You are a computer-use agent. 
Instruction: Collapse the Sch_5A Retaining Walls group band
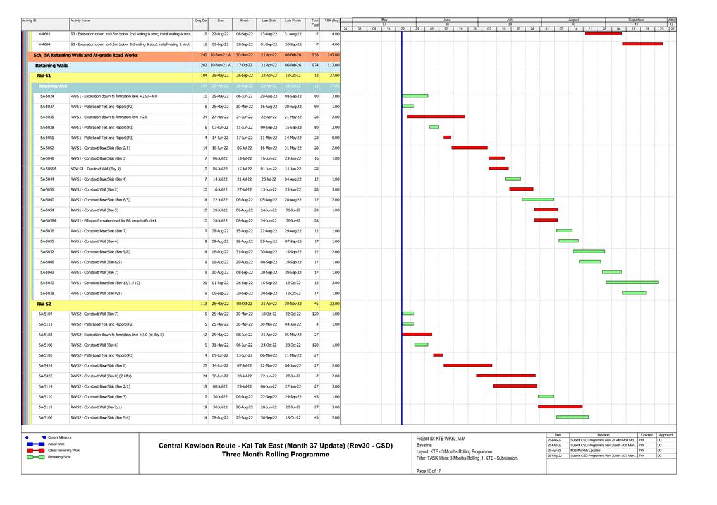pos(85,55)
